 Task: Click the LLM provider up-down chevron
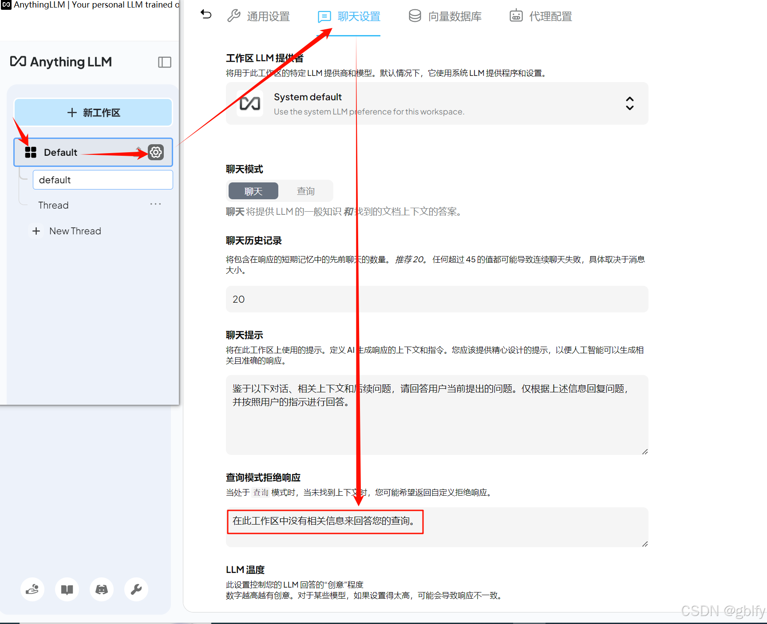point(629,103)
